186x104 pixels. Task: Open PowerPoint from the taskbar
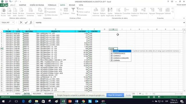70,101
